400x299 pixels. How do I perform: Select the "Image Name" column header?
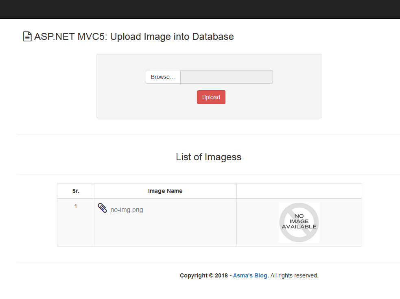(x=165, y=190)
